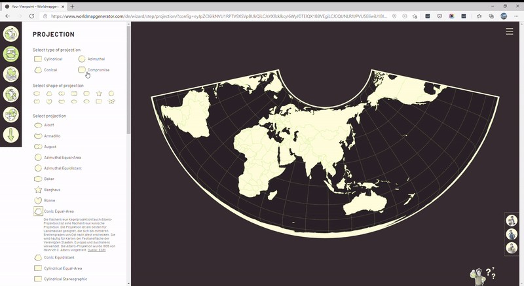Open a new browser tab
This screenshot has height=286, width=524.
(73, 6)
